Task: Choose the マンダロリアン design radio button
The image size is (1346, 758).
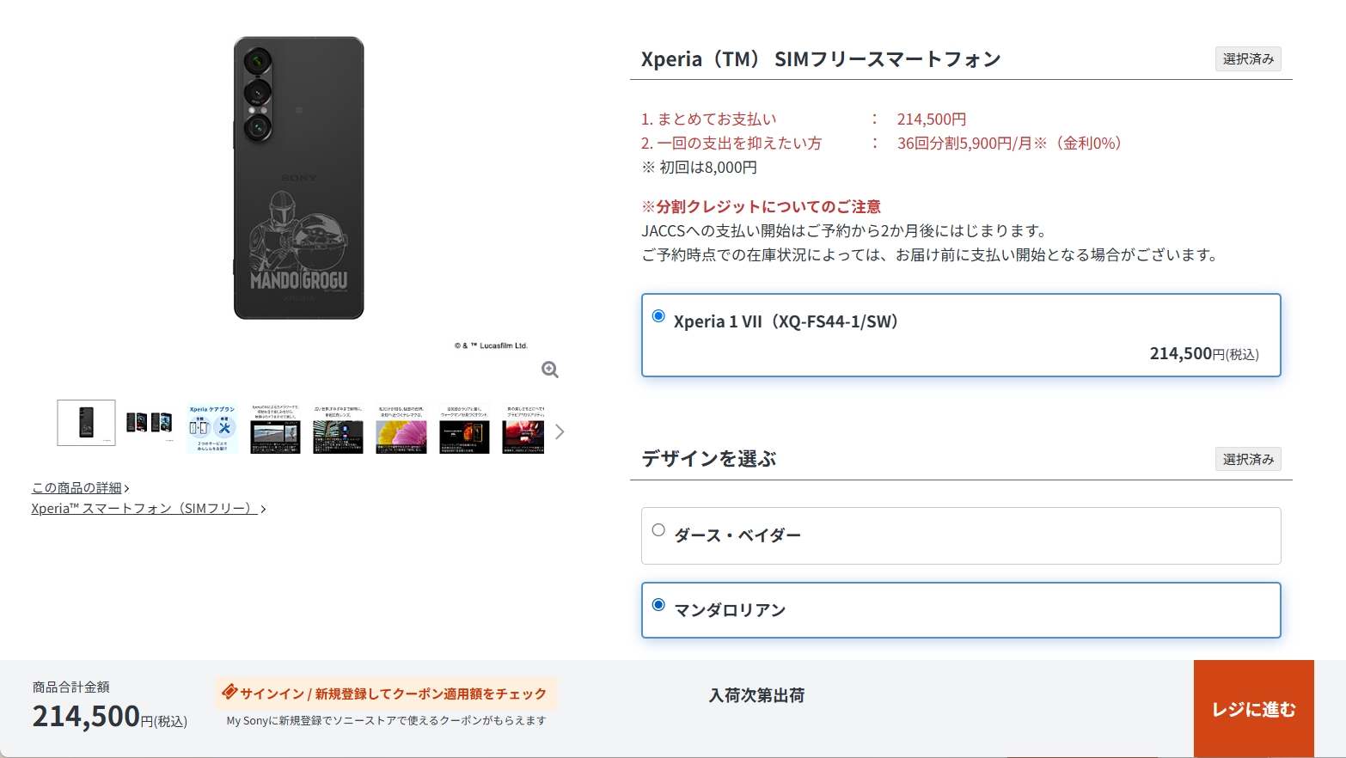Action: point(658,605)
